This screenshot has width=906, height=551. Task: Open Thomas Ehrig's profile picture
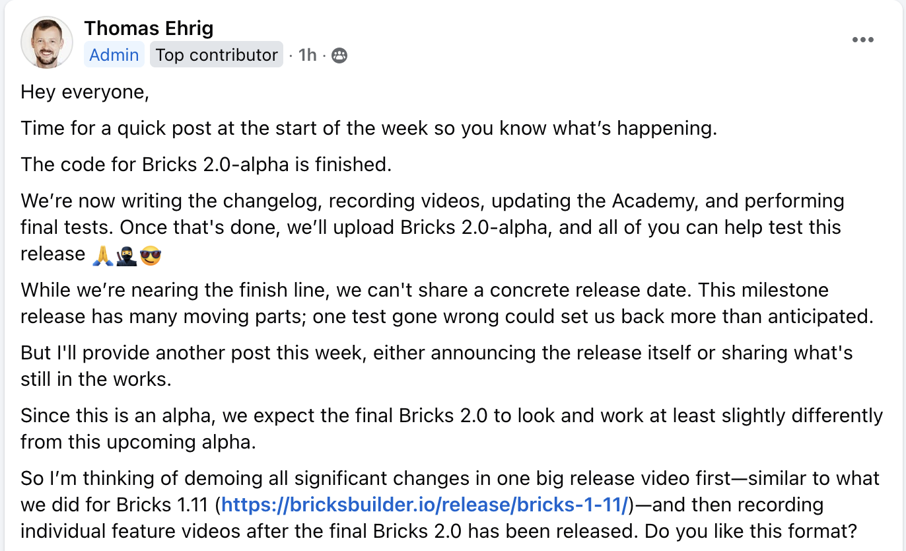[46, 41]
